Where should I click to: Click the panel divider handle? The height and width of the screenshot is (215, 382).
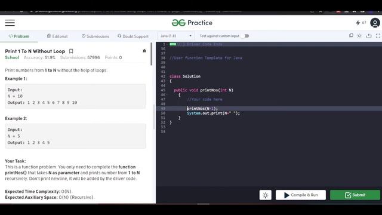154,117
